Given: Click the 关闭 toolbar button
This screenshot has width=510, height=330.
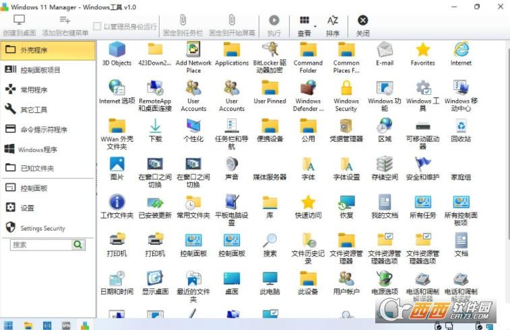Looking at the screenshot, I should tap(362, 26).
